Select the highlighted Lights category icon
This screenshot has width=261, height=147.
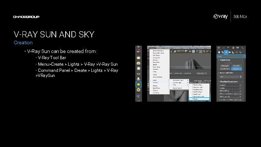pos(226,52)
